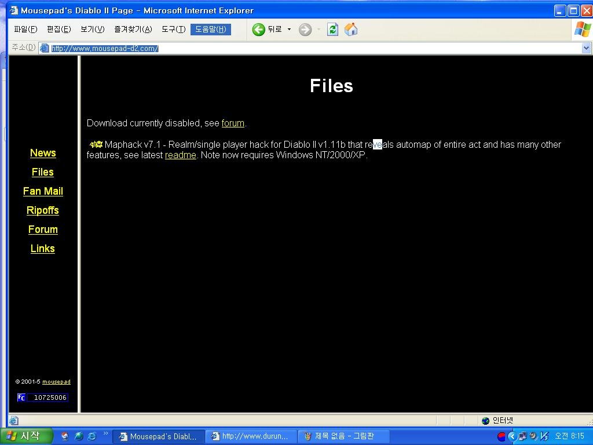Image resolution: width=593 pixels, height=445 pixels.
Task: Click the Refresh page icon
Action: click(333, 30)
